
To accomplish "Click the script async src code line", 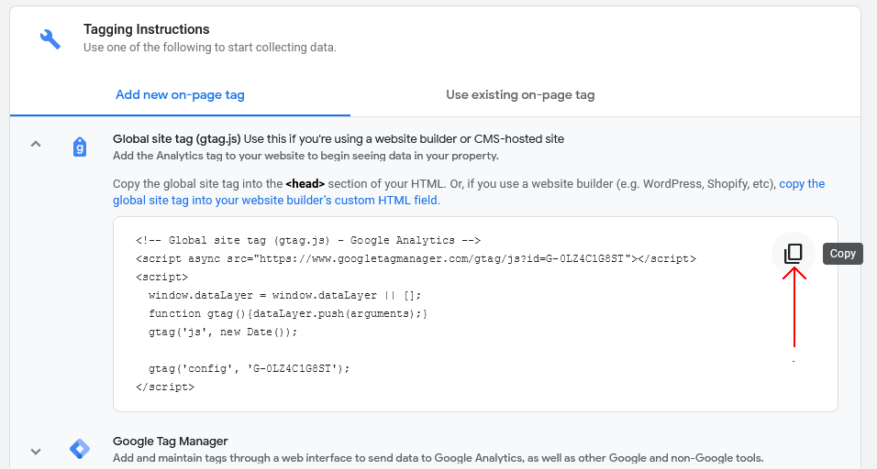I will (x=416, y=258).
